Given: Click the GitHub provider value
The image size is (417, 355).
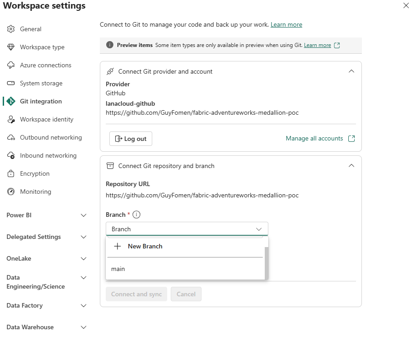Looking at the screenshot, I should 115,93.
